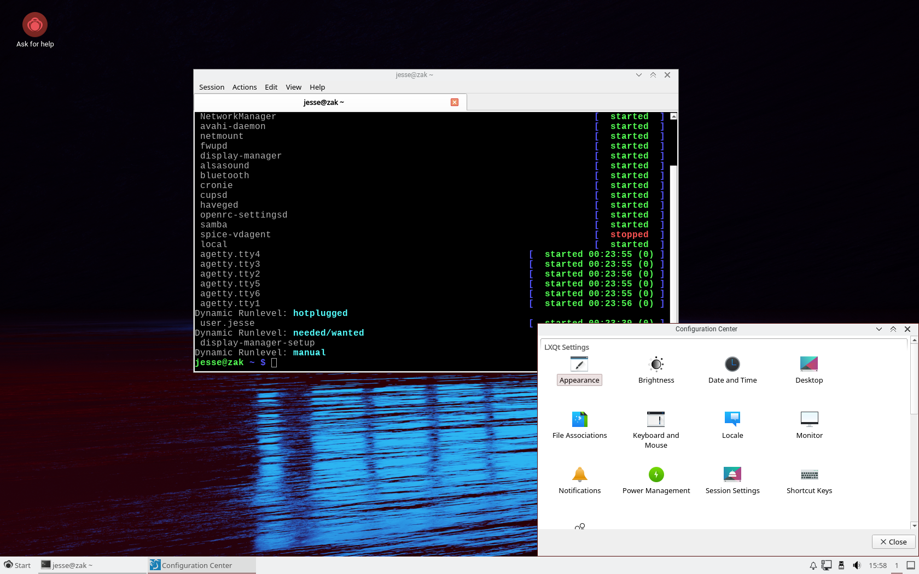919x574 pixels.
Task: Click the removable USB device tray icon
Action: [x=841, y=566]
